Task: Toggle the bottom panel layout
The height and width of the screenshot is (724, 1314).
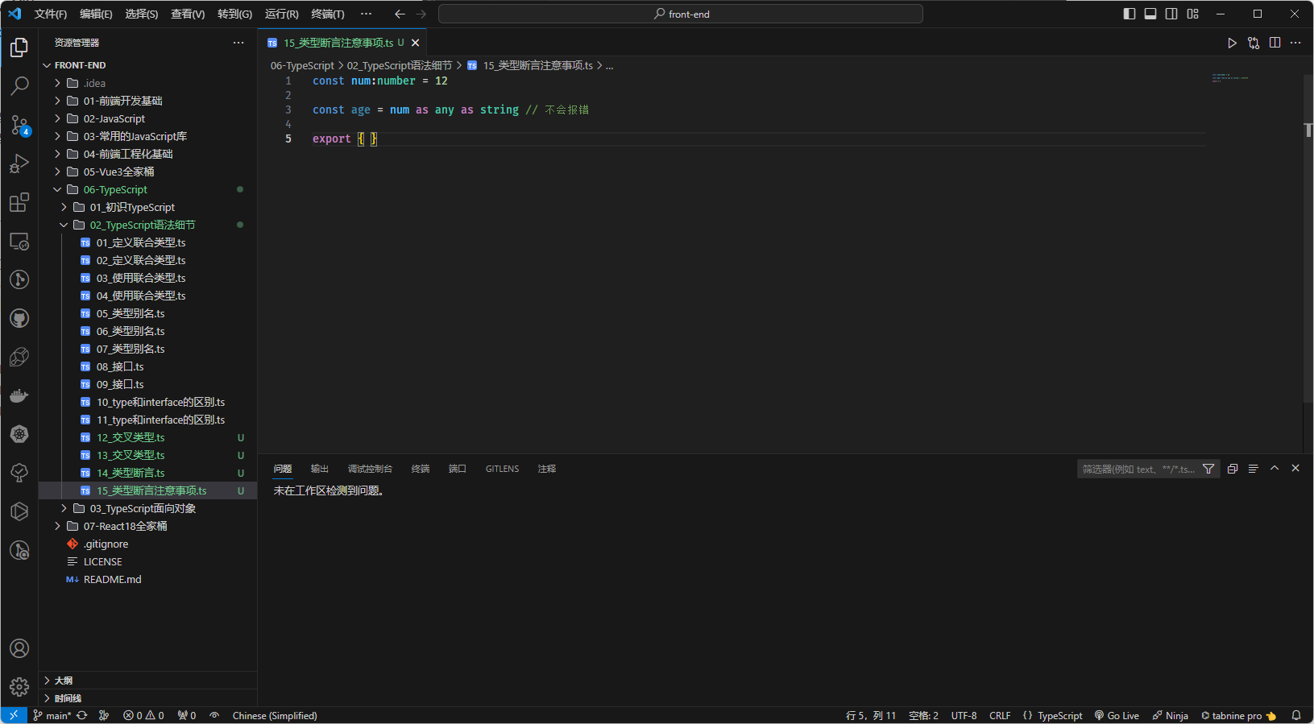Action: (x=1150, y=14)
